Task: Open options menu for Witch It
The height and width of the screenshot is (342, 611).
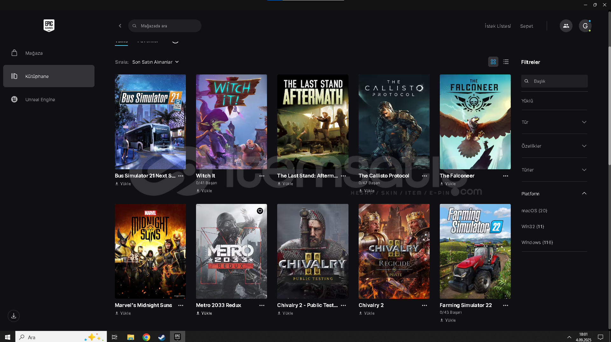Action: (x=262, y=176)
